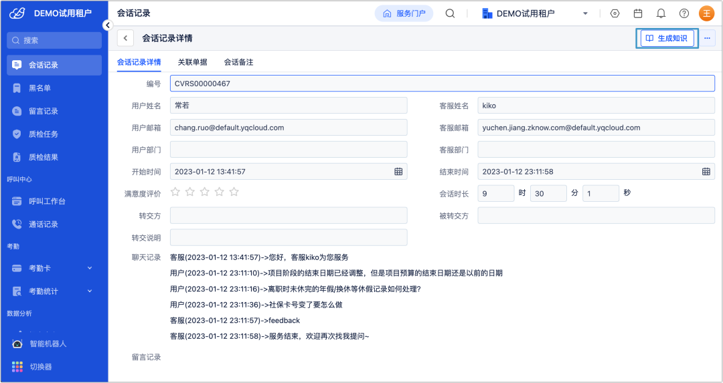Click the app logo in the sidebar header
The width and height of the screenshot is (723, 383).
pyautogui.click(x=17, y=13)
